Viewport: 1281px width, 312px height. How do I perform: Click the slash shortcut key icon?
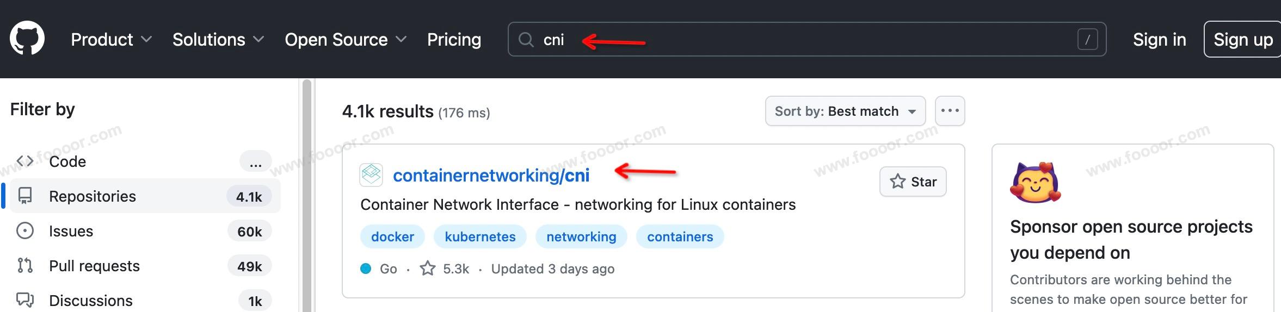[x=1087, y=40]
